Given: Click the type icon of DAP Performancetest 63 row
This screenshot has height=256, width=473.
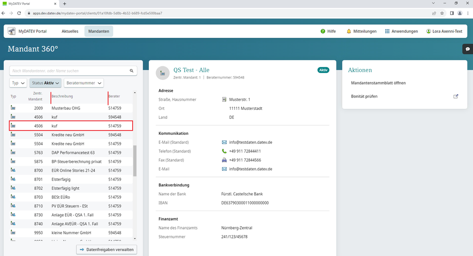Looking at the screenshot, I should pos(13,152).
